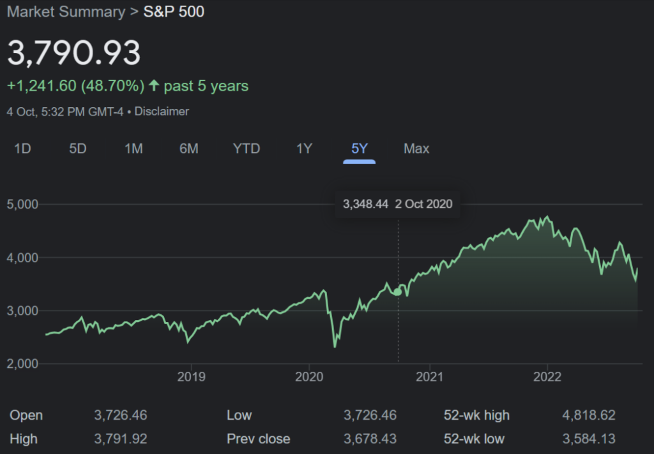Click the 2022 x-axis label
Image resolution: width=654 pixels, height=454 pixels.
click(547, 377)
